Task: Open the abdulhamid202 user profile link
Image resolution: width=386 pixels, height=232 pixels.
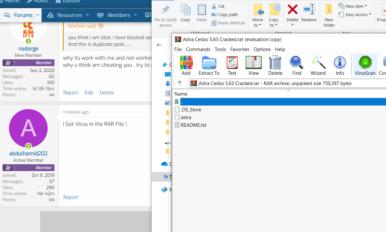Action: [x=28, y=153]
